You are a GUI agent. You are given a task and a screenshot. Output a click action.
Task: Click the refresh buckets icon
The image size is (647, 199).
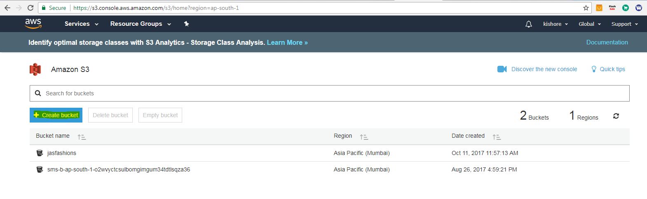click(x=616, y=116)
